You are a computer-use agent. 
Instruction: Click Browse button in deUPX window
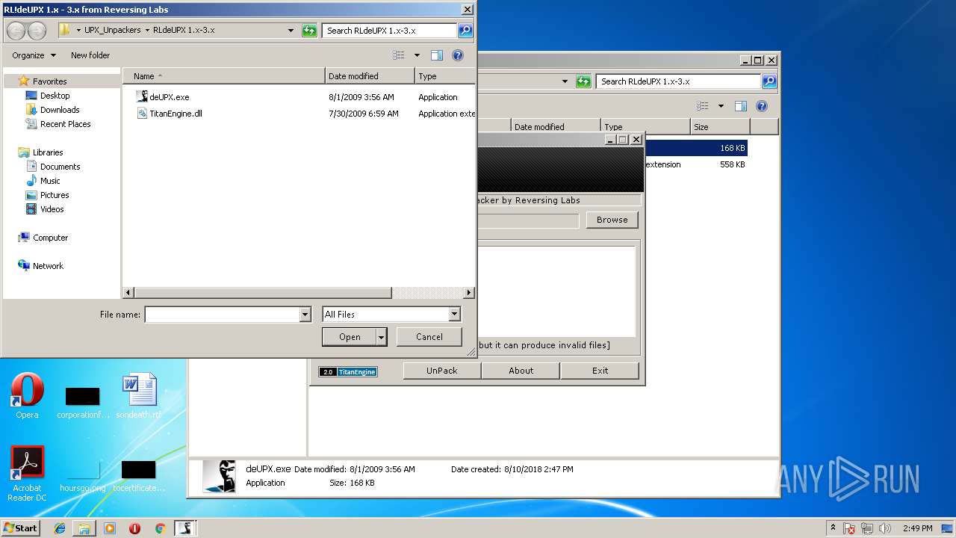pos(612,220)
